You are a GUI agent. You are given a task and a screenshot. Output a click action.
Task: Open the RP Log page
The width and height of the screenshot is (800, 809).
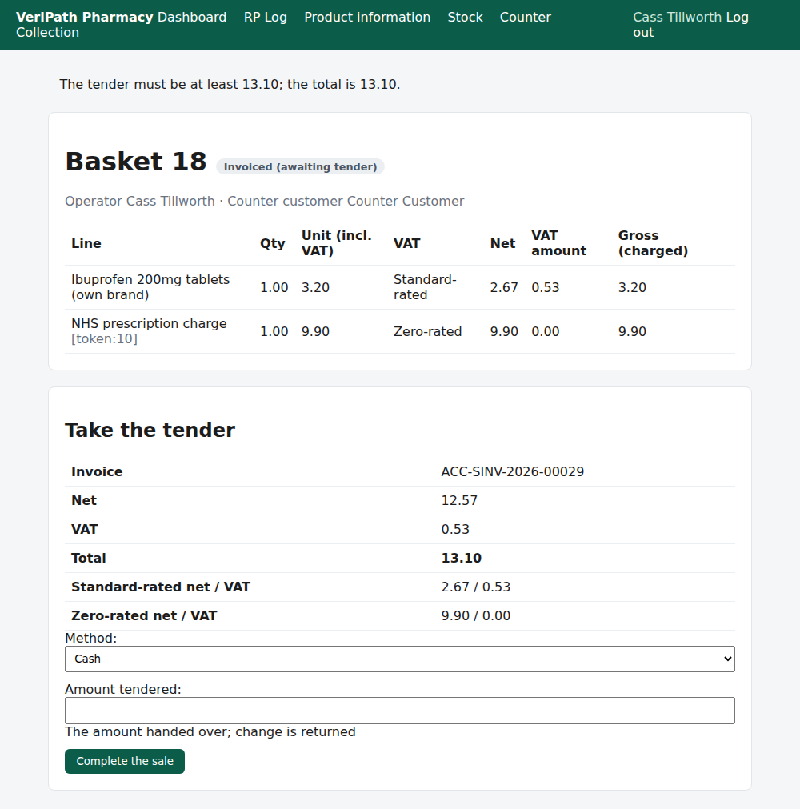tap(265, 17)
